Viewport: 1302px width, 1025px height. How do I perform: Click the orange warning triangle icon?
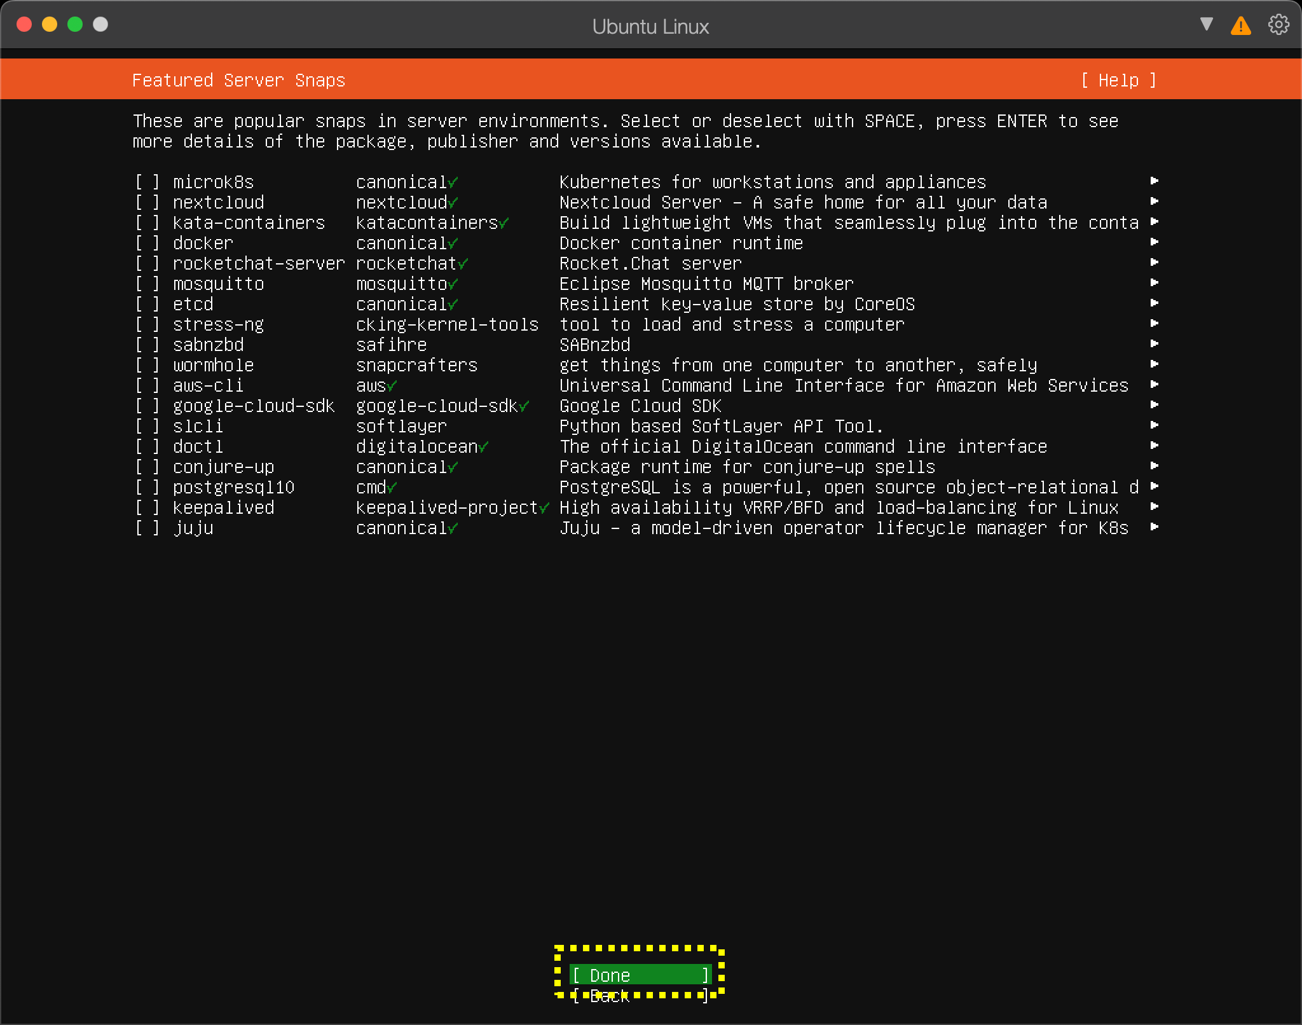click(1240, 25)
